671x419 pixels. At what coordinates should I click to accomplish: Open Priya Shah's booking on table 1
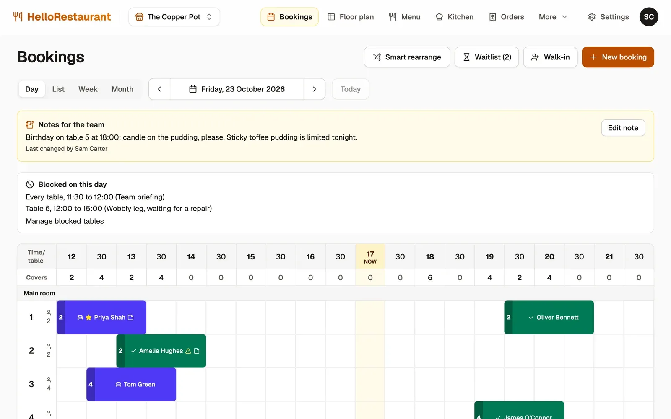101,317
